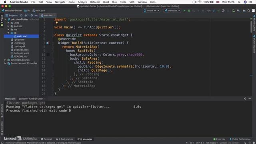Open Messages panel gear settings
256x144 pixels.
pyautogui.click(x=245, y=99)
